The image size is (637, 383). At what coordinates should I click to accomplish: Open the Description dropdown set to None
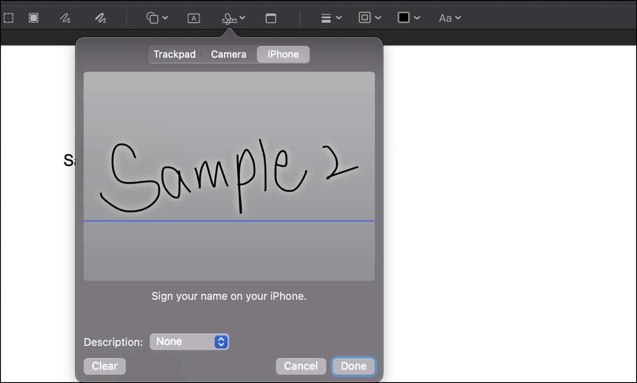[x=189, y=342]
